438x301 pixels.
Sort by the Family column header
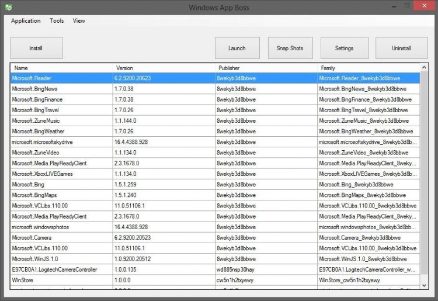coord(369,68)
